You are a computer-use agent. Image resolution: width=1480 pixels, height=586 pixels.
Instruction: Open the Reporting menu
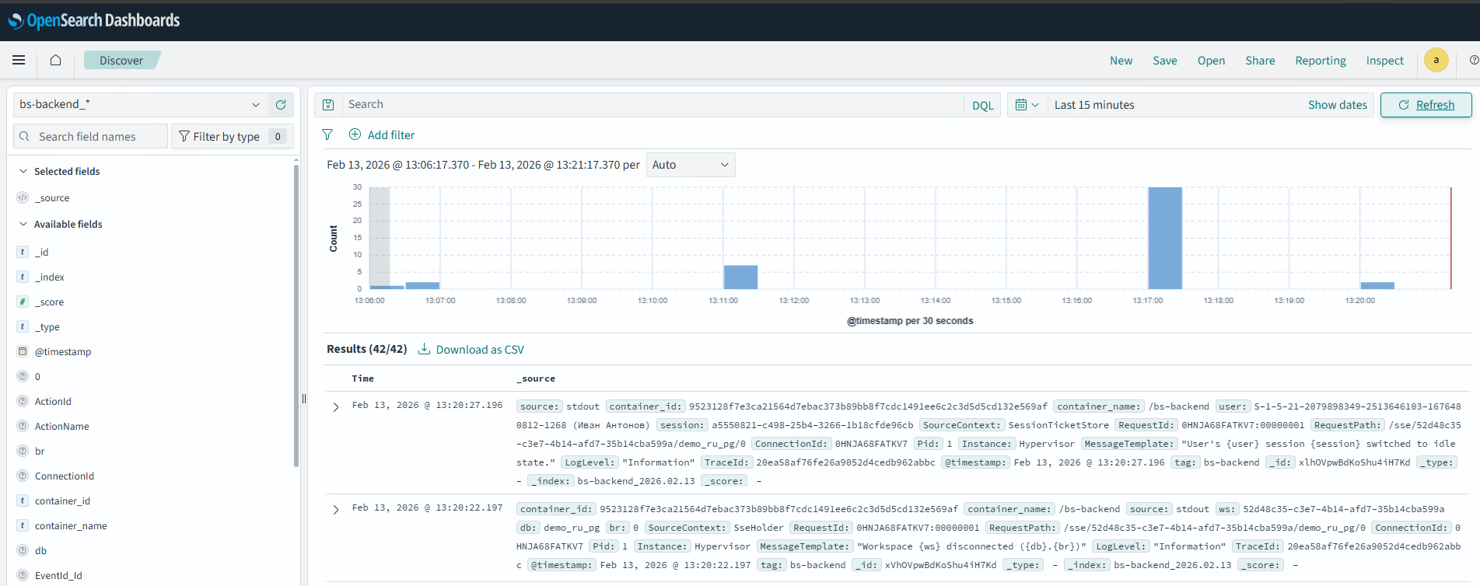point(1320,61)
